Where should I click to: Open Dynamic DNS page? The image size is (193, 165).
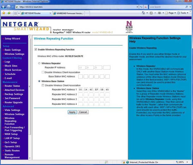click(12, 147)
